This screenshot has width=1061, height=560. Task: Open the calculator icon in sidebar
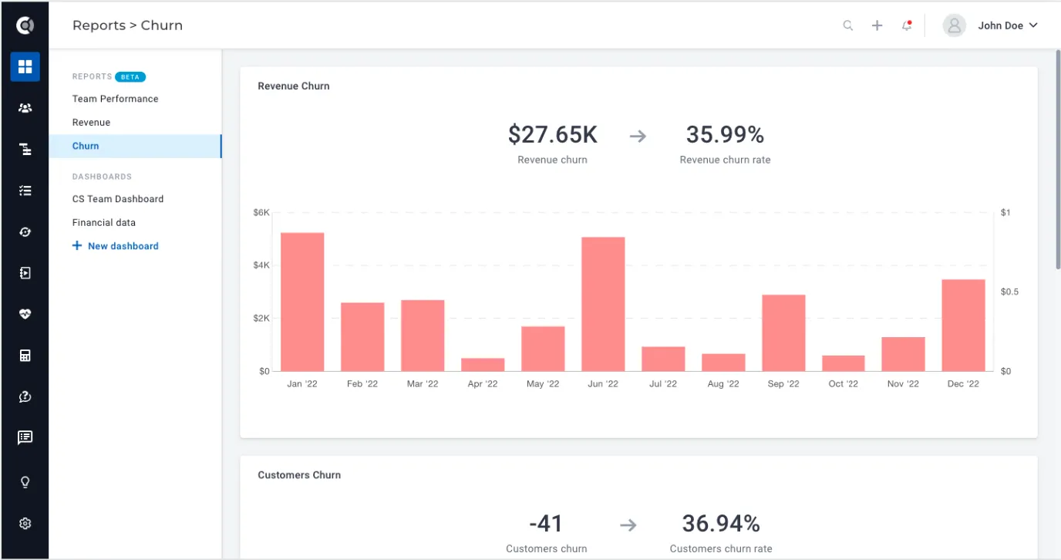(x=25, y=356)
